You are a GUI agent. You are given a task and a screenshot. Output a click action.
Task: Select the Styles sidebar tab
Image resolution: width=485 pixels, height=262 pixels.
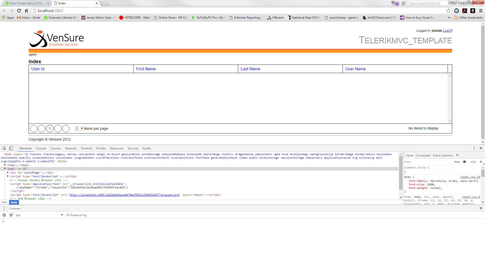(409, 155)
